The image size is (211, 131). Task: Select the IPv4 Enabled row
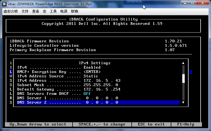click(98, 67)
